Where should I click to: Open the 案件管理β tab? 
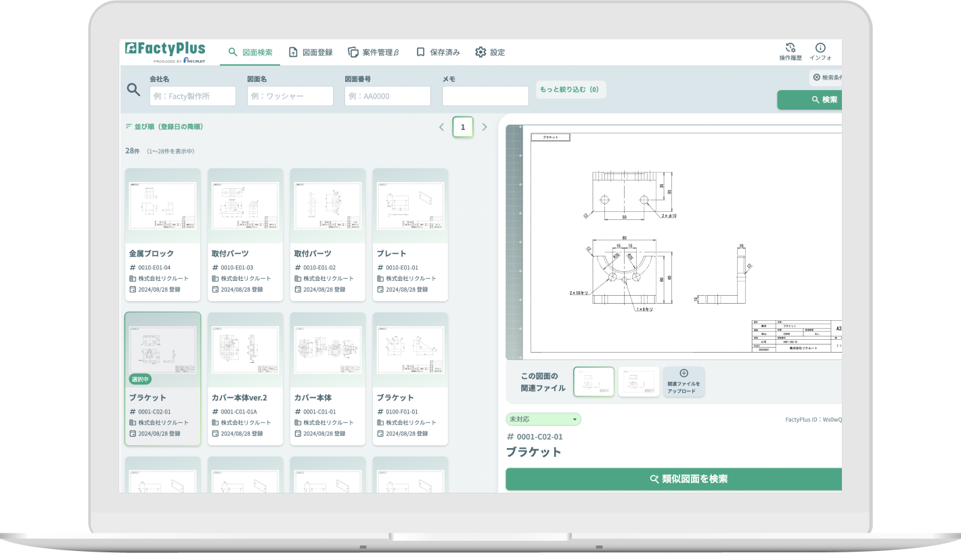pyautogui.click(x=374, y=52)
